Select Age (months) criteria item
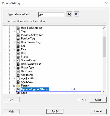 (x=28, y=78)
